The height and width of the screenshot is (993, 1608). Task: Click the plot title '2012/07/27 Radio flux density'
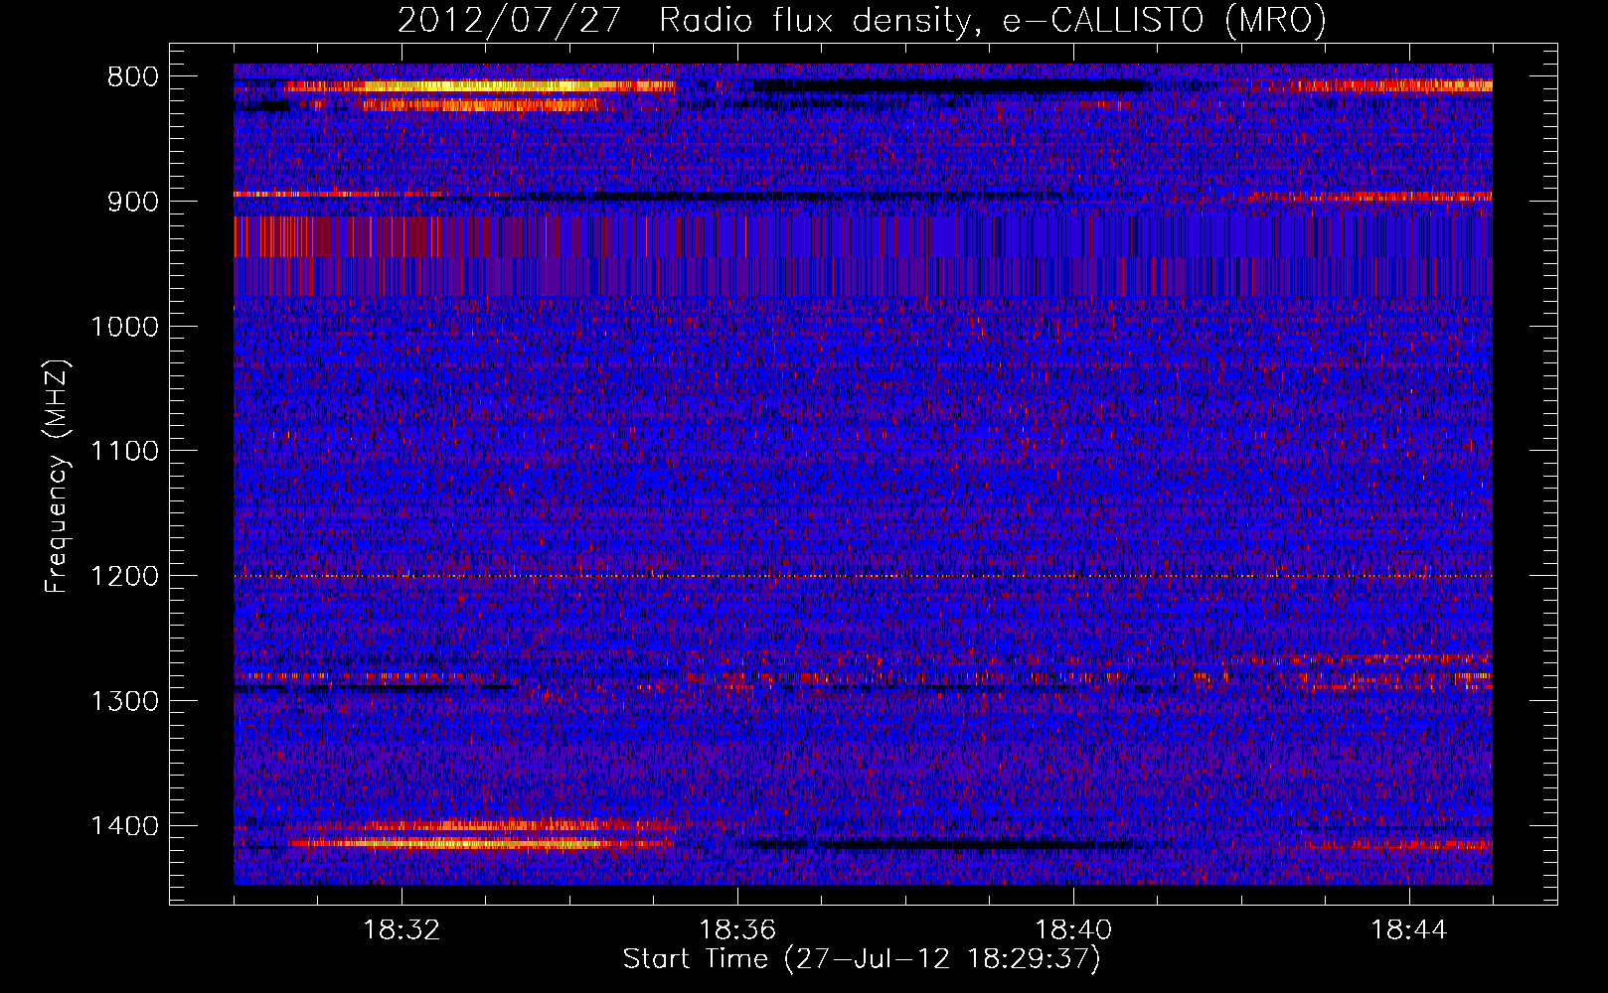click(x=684, y=21)
